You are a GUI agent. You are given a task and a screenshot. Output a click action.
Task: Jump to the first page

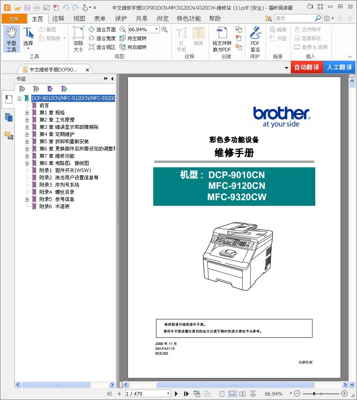tap(109, 394)
